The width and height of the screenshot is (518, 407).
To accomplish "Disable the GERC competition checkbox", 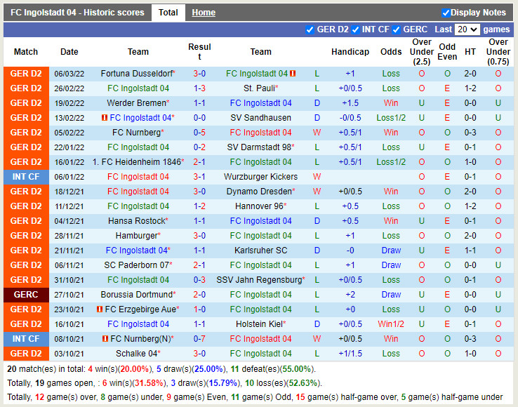I will 397,29.
